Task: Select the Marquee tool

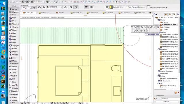Action: (x=14, y=12)
